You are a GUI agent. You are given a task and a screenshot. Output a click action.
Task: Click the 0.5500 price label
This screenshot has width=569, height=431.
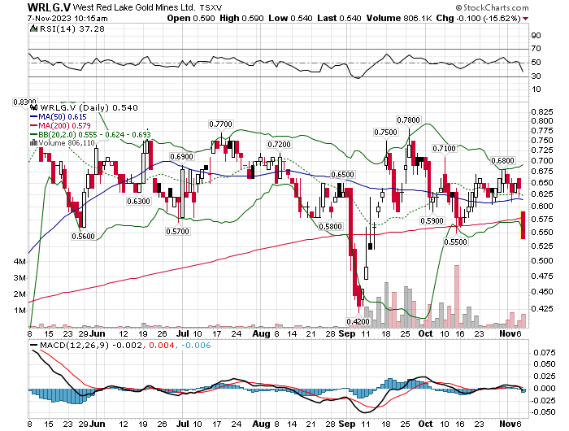pos(455,242)
